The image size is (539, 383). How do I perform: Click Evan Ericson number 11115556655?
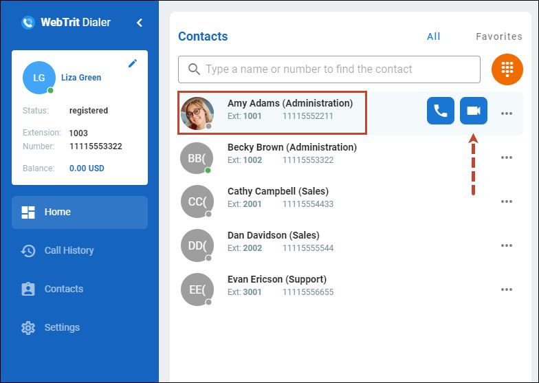point(308,292)
